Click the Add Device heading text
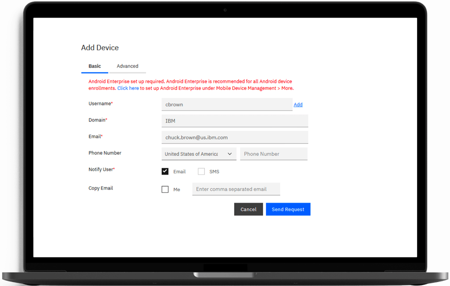The width and height of the screenshot is (450, 286). point(100,48)
